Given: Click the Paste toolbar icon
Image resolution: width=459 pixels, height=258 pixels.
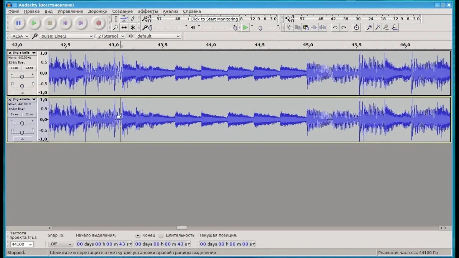Looking at the screenshot, I should [306, 28].
